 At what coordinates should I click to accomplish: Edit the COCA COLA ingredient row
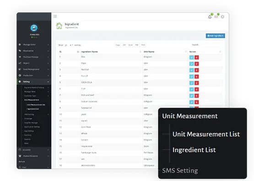point(192,83)
